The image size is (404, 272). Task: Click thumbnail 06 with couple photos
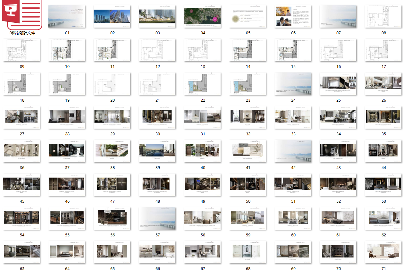(x=293, y=16)
